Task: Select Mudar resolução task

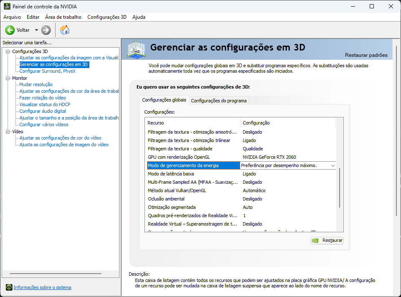Action: (36, 84)
